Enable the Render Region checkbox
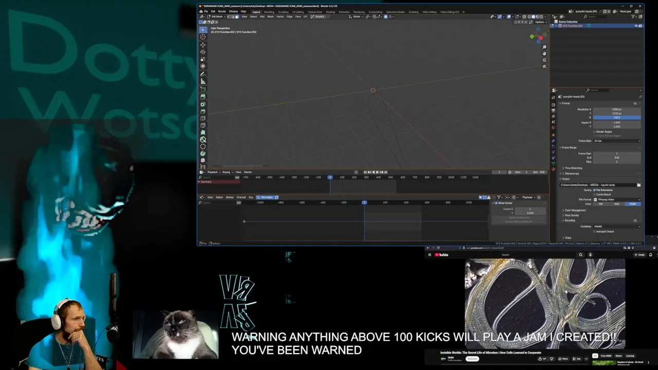The image size is (658, 370). [594, 132]
